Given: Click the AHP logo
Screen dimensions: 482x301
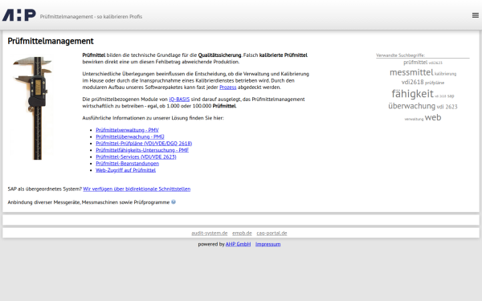Looking at the screenshot, I should tap(19, 15).
